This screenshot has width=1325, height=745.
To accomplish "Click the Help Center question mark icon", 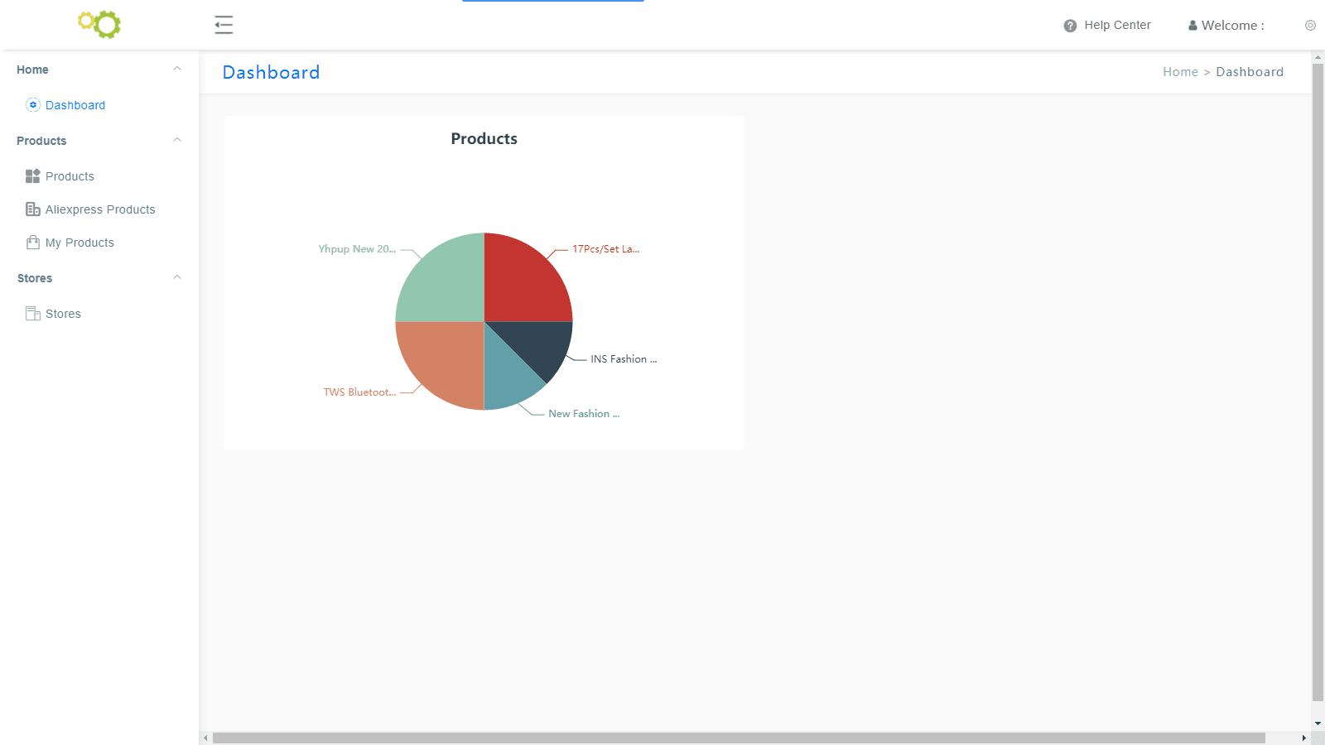I will click(x=1070, y=26).
